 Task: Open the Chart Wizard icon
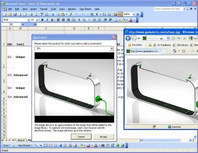[x=116, y=14]
